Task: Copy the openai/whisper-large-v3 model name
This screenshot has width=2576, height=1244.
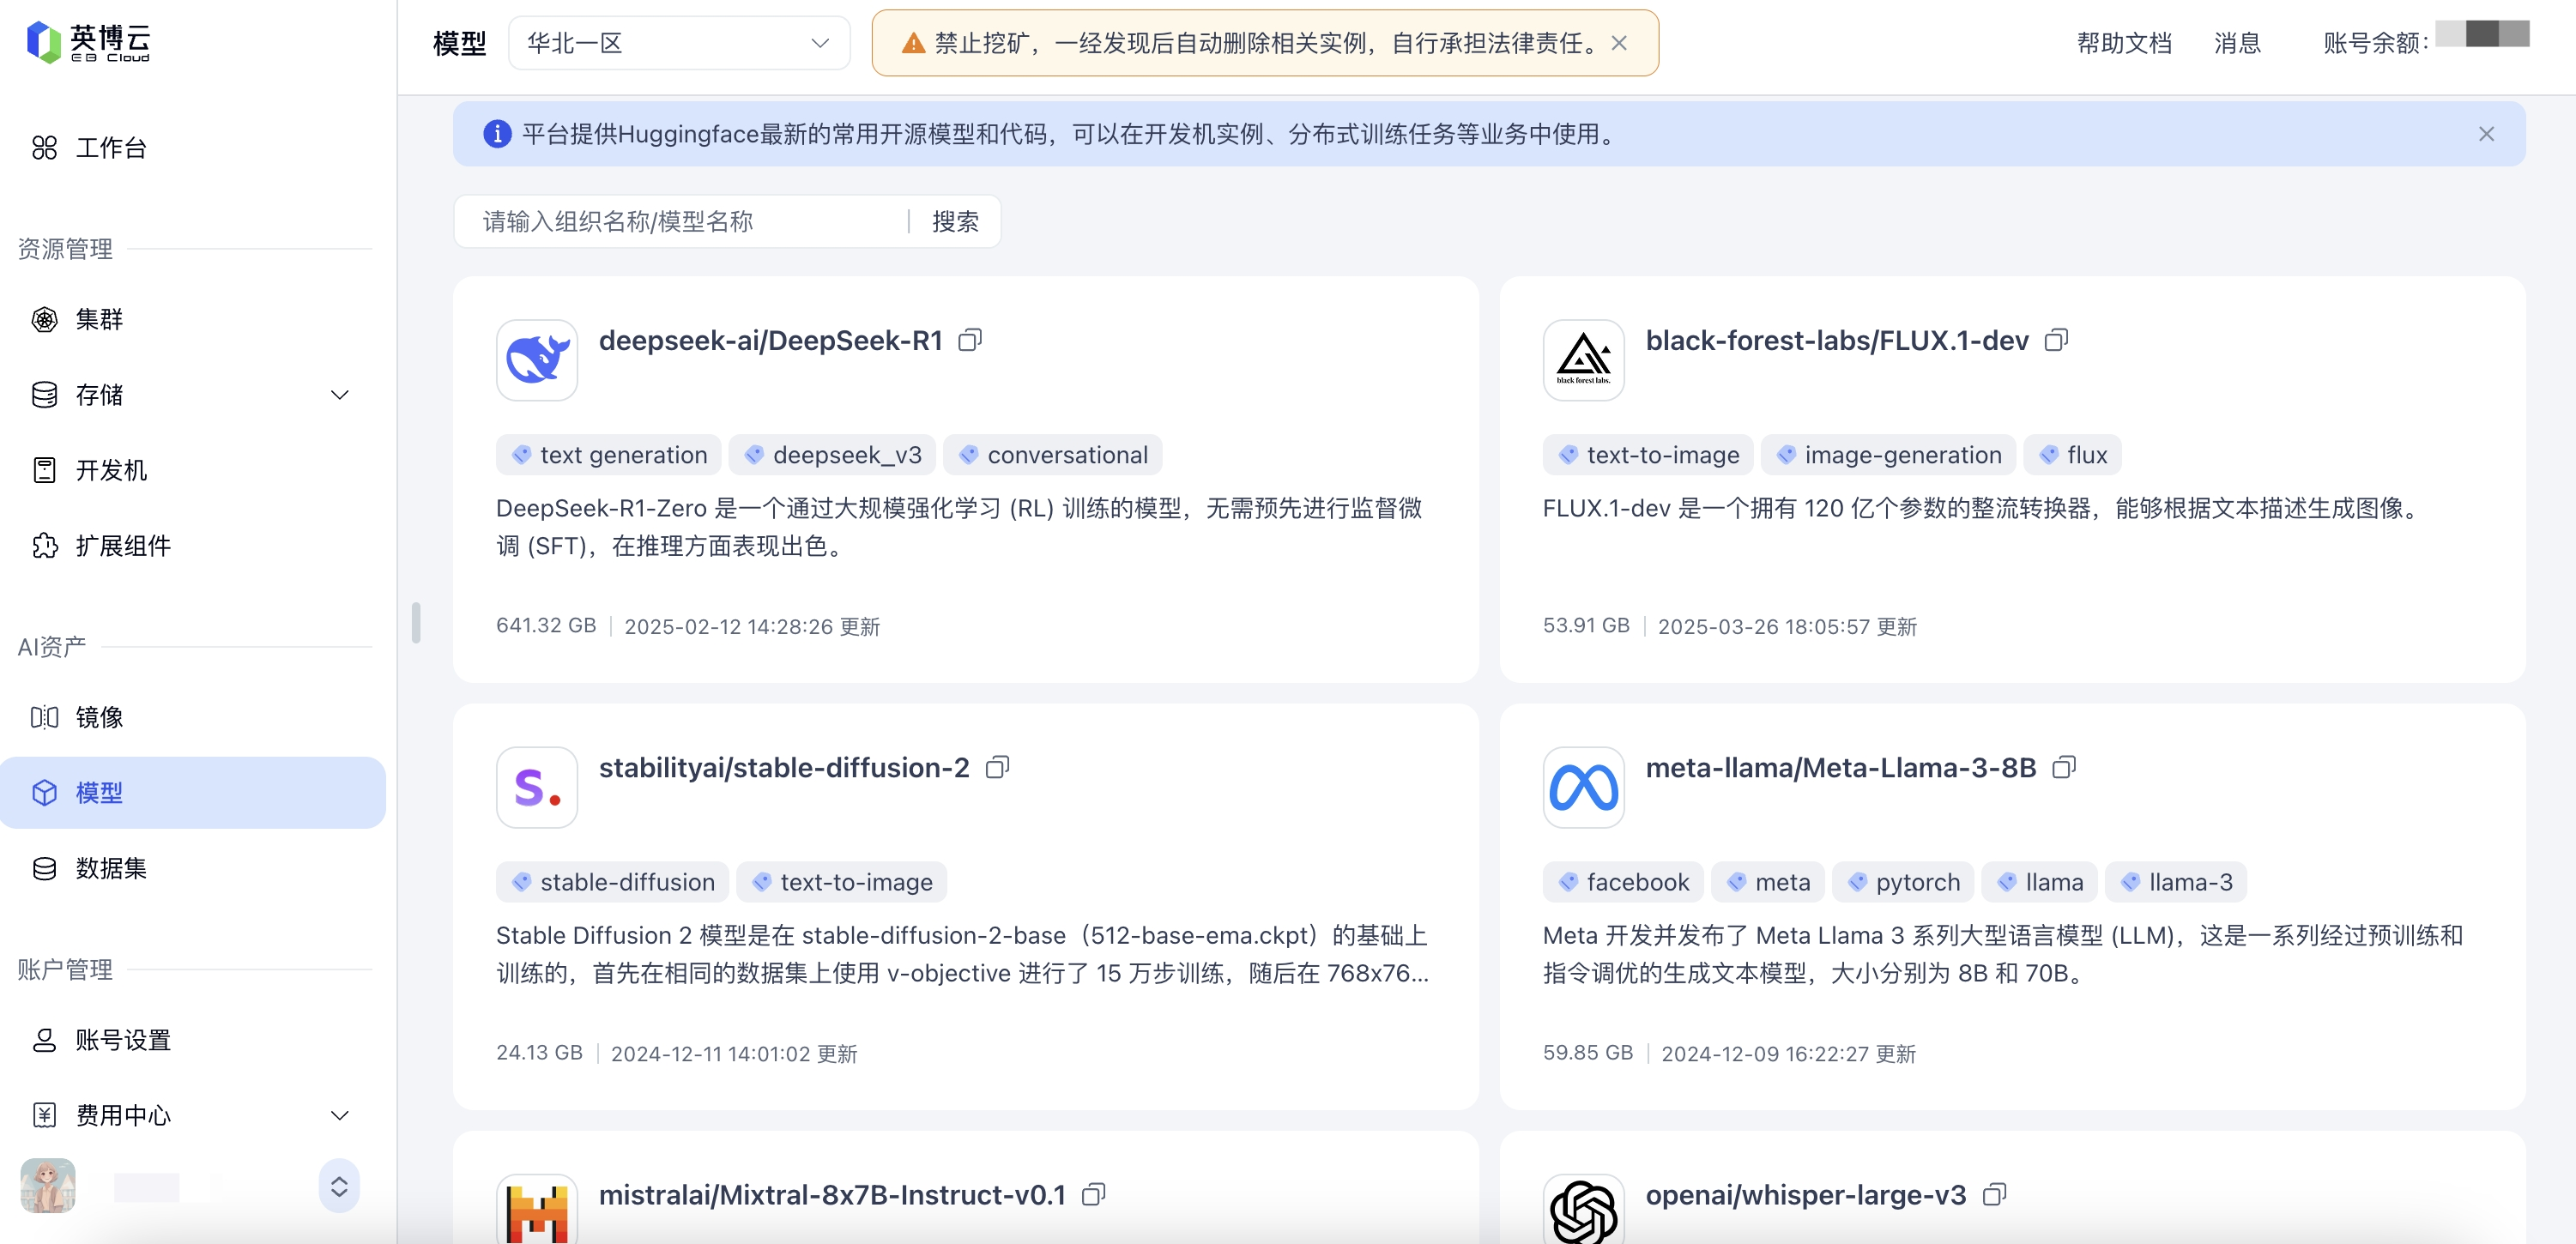Action: [x=1994, y=1195]
